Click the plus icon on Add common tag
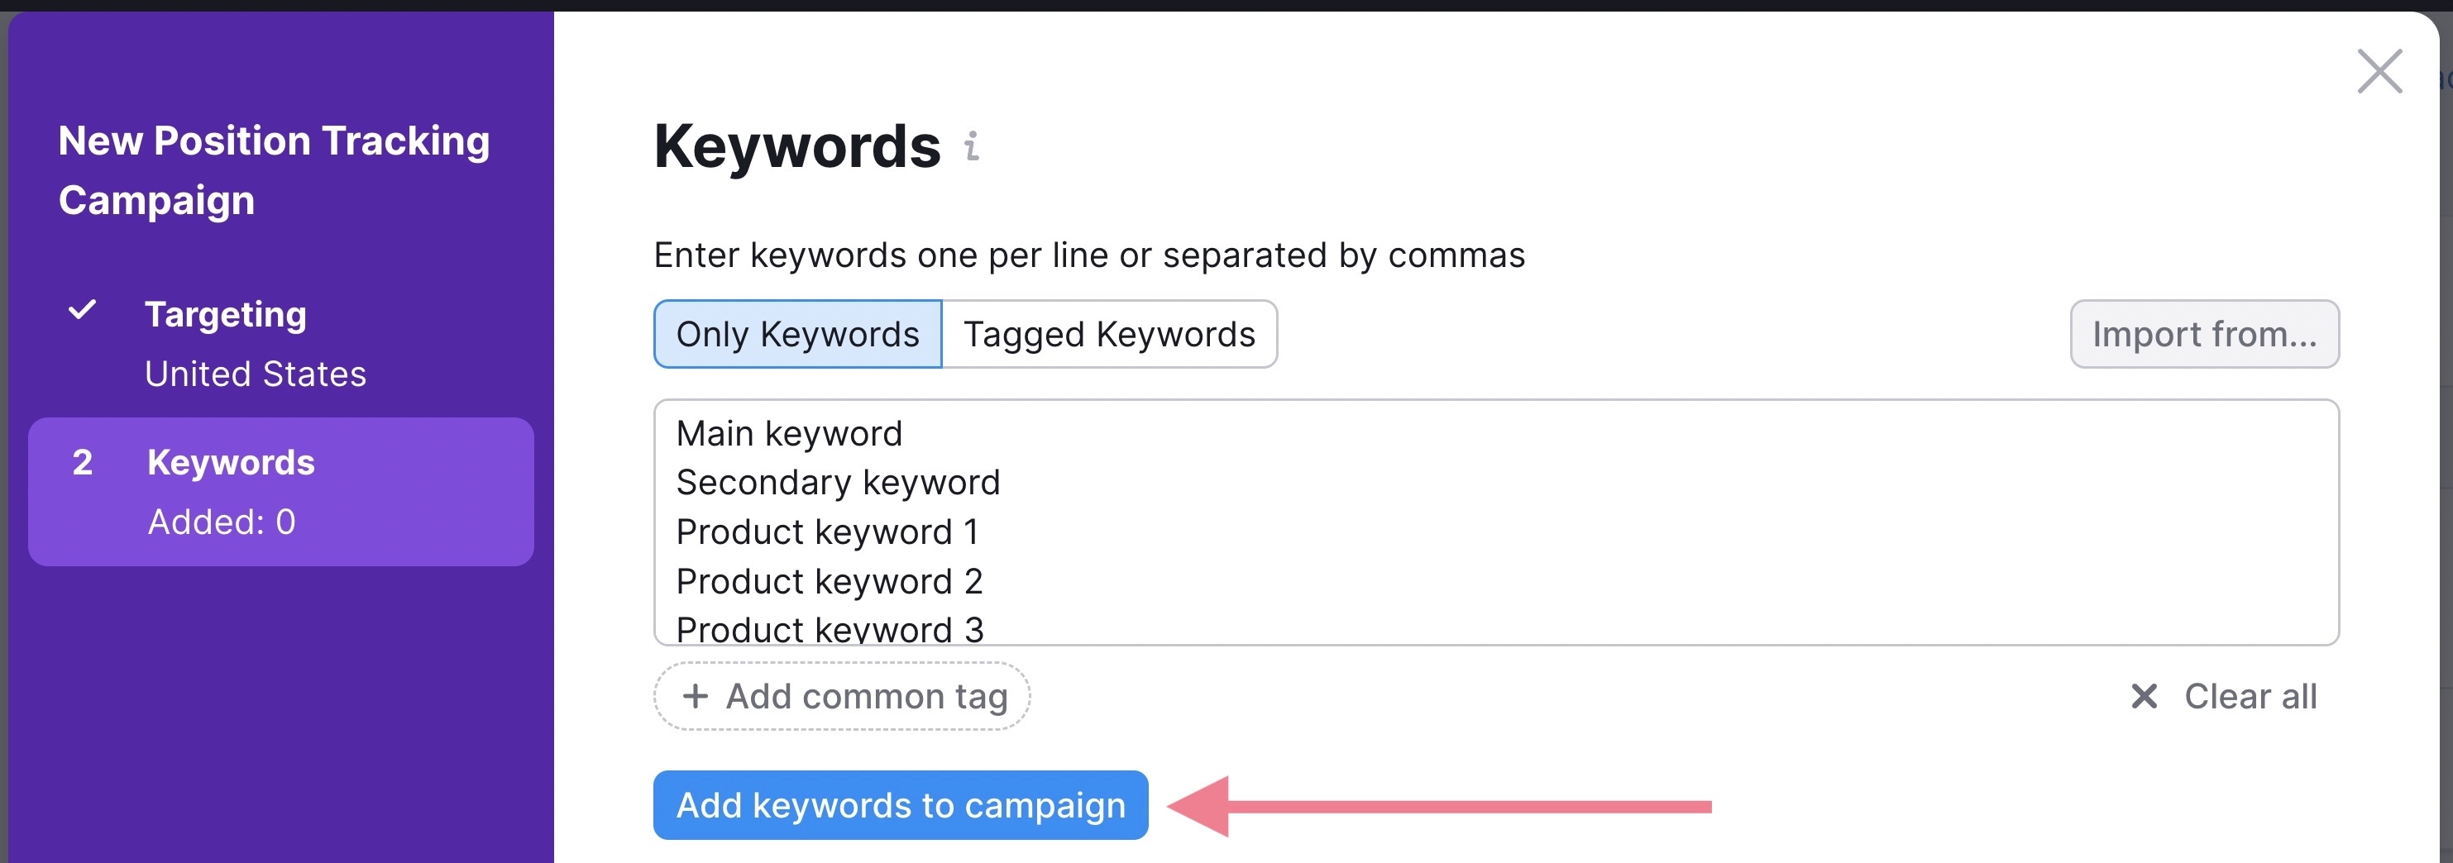This screenshot has height=863, width=2453. (694, 697)
